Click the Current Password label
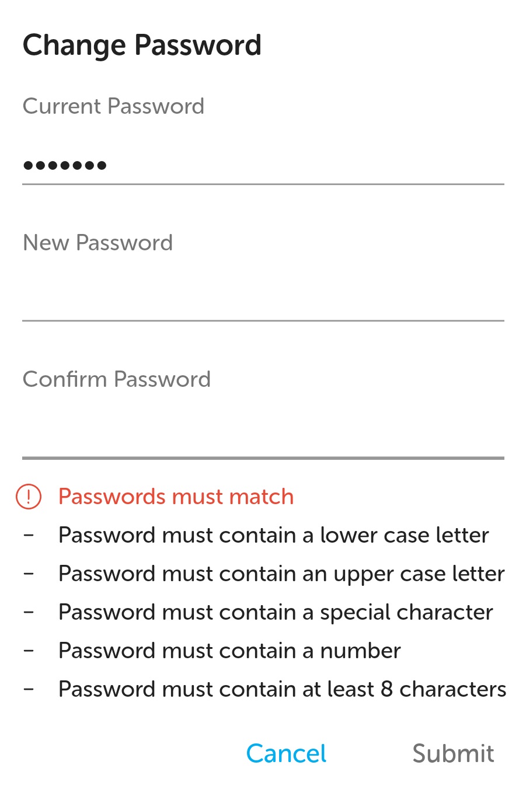Viewport: 526px width, 793px height. coord(113,106)
